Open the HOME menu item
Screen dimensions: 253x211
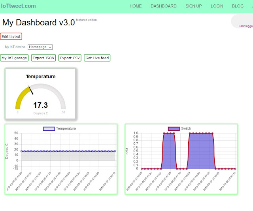tap(136, 6)
